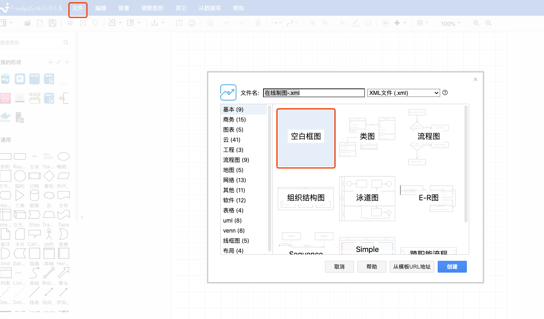544x319 pixels.
Task: Click the 创建 button
Action: 452,267
